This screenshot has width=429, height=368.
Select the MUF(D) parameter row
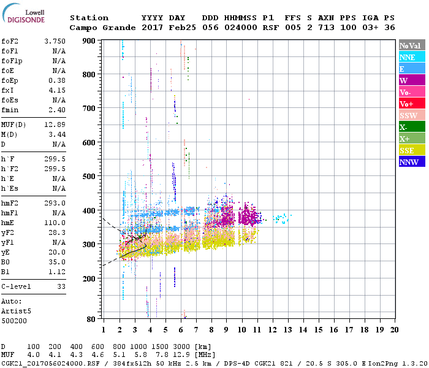pos(34,124)
